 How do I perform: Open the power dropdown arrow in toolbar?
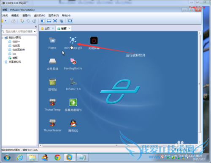coord(5,21)
